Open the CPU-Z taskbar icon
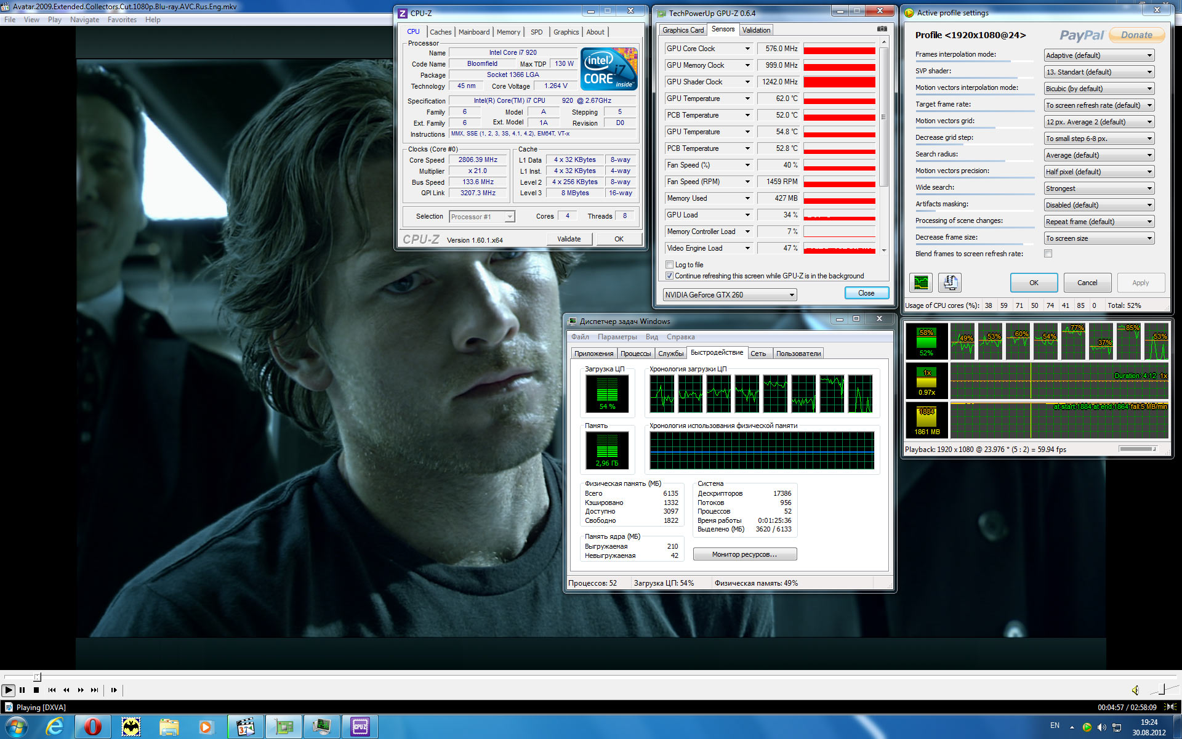Screen dimensions: 1182x739 coord(360,727)
